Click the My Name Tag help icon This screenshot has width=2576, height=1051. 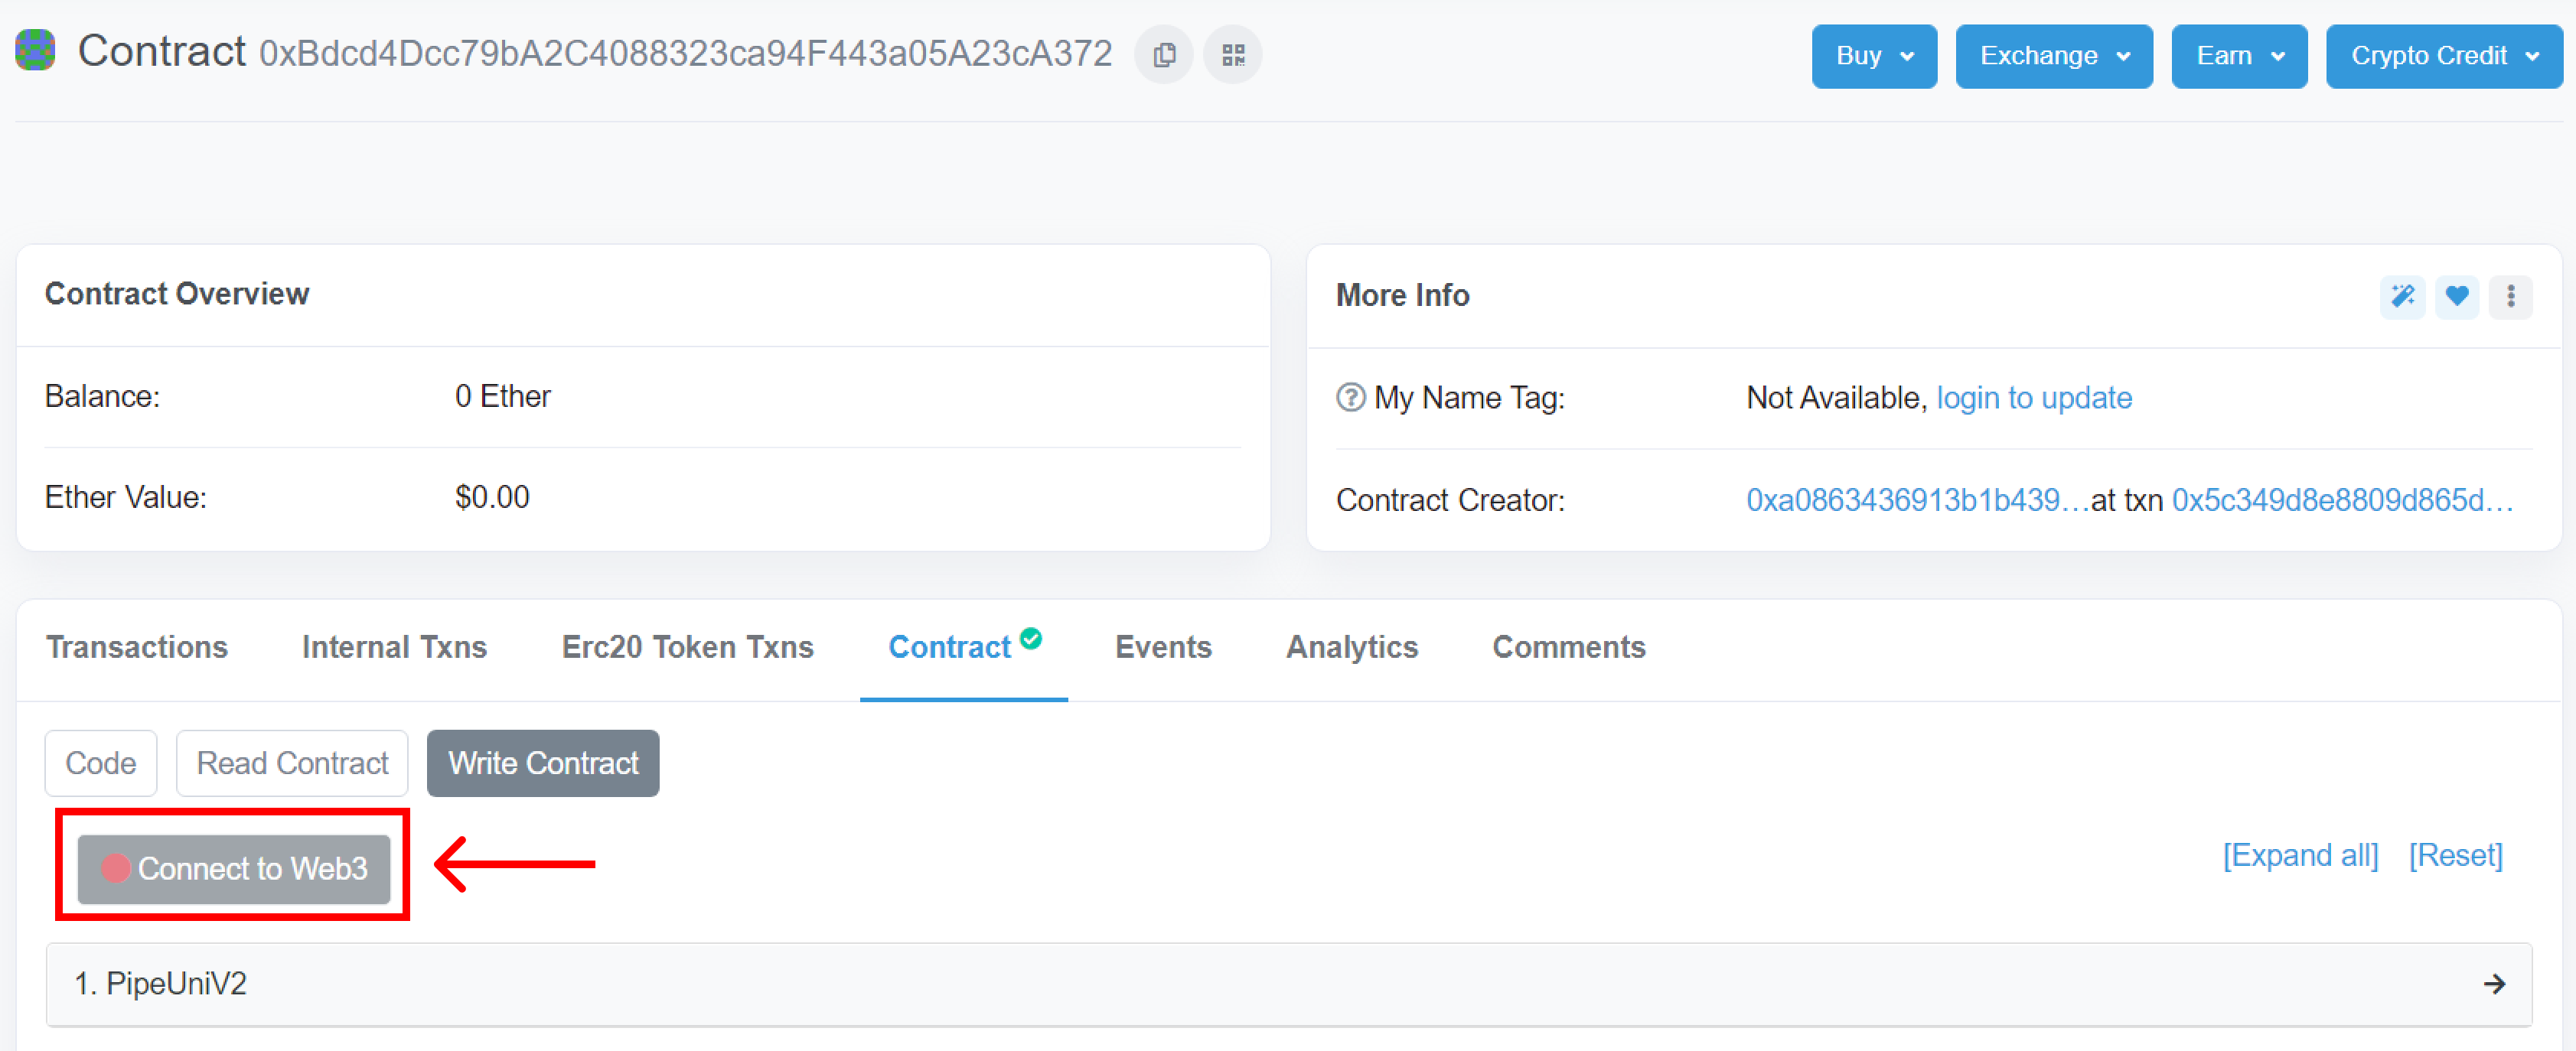(1351, 398)
